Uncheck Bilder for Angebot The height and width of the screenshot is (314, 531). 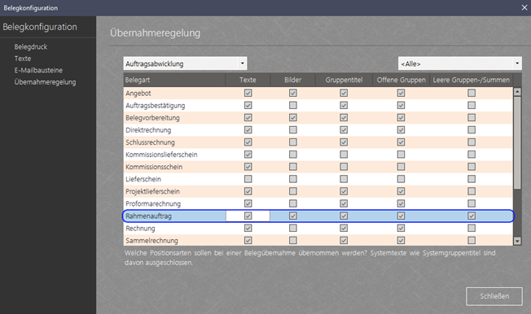pyautogui.click(x=293, y=93)
